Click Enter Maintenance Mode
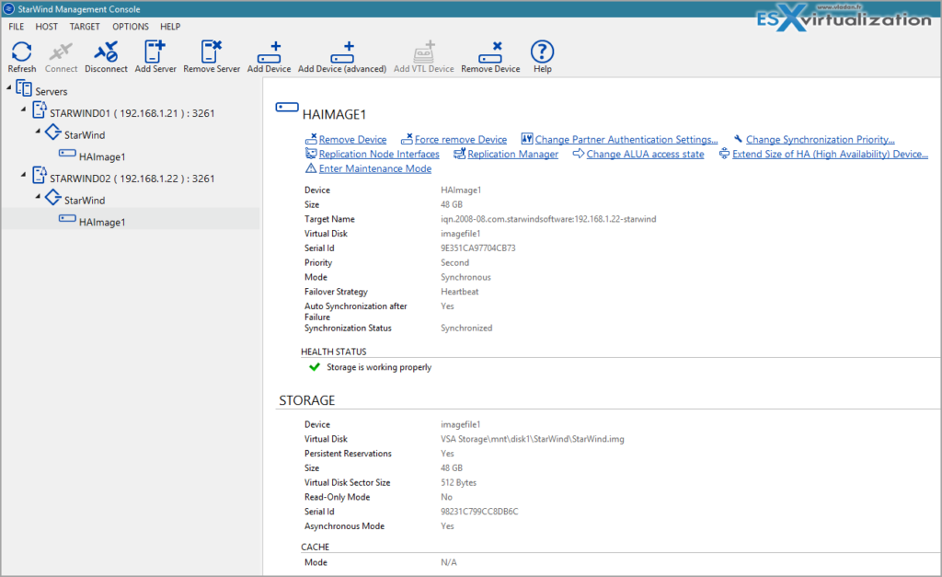Viewport: 942px width, 577px height. point(376,168)
